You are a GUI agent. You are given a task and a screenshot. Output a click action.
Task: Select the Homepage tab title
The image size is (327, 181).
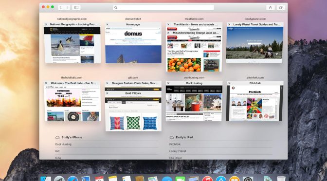[x=133, y=24]
